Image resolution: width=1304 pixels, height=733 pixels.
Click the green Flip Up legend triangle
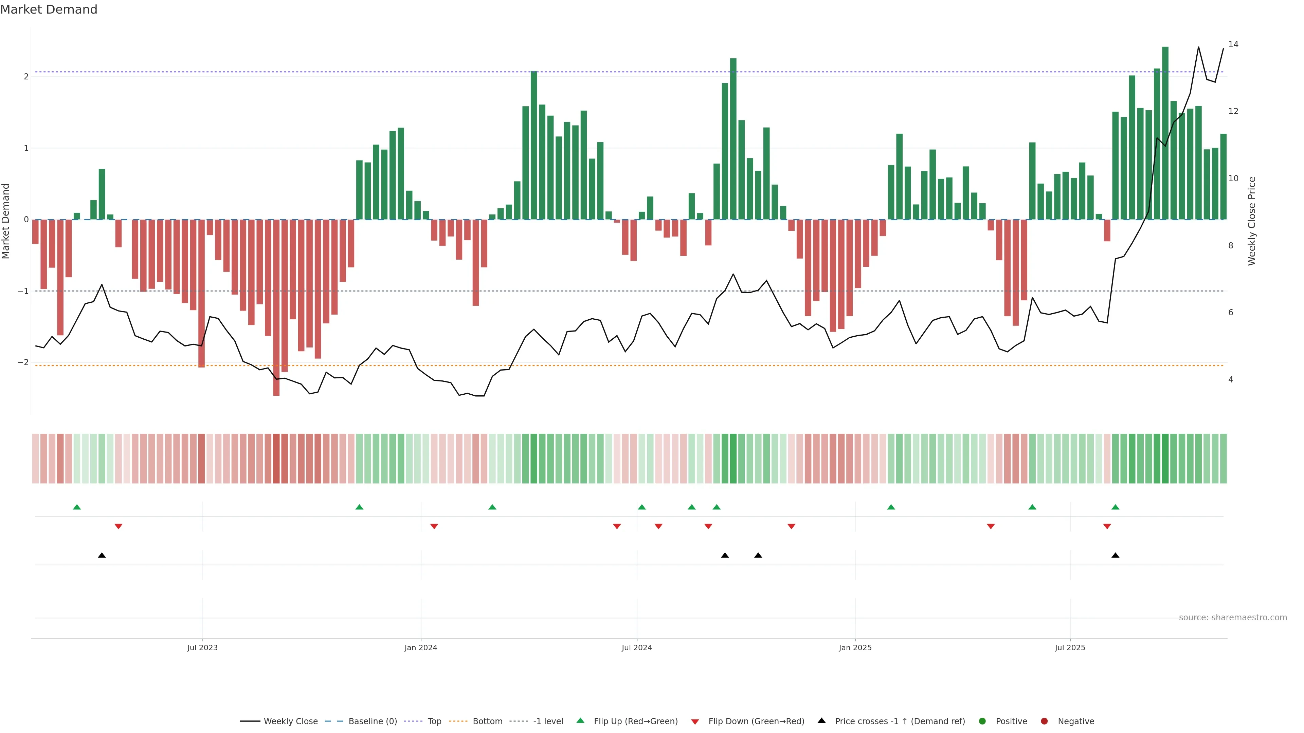pos(581,720)
